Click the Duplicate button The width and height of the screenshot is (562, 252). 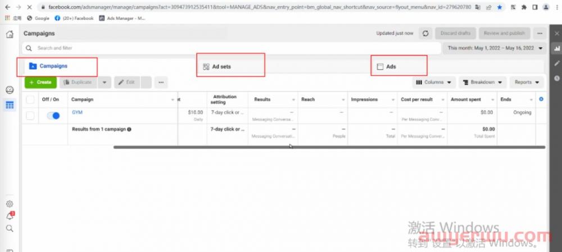coord(79,83)
